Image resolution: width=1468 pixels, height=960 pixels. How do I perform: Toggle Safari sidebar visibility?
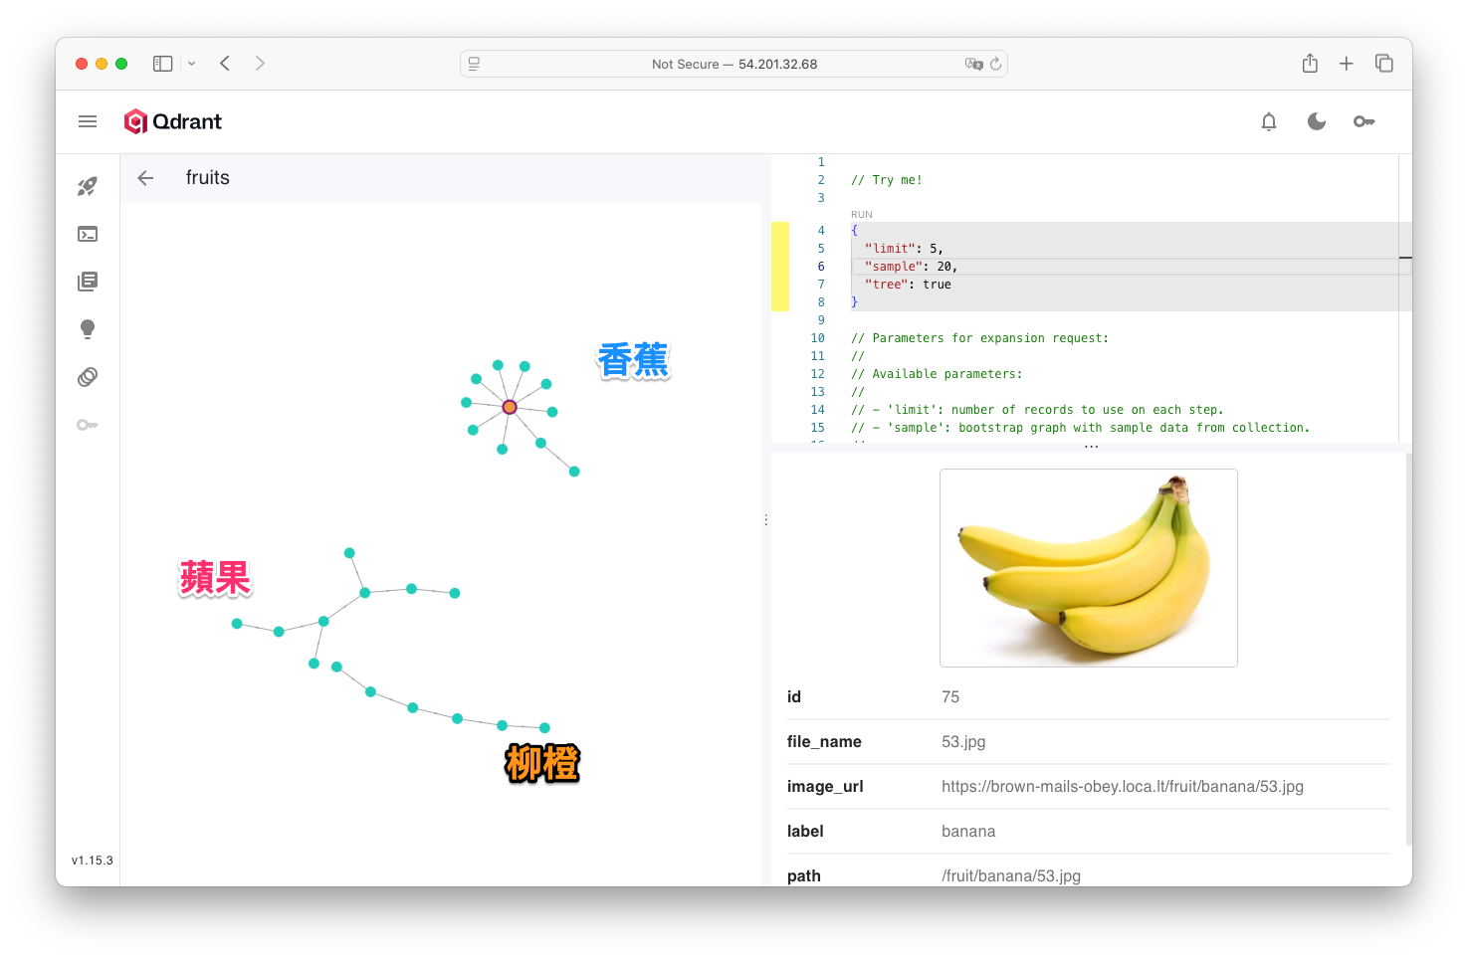[162, 64]
